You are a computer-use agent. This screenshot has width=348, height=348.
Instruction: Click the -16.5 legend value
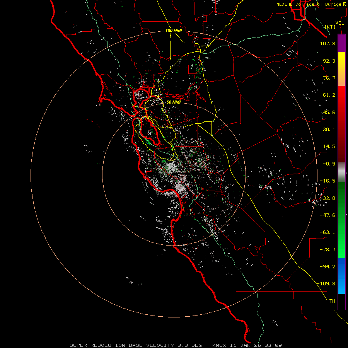[x=328, y=181]
